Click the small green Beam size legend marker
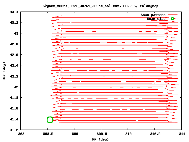The image size is (189, 142). 172,19
